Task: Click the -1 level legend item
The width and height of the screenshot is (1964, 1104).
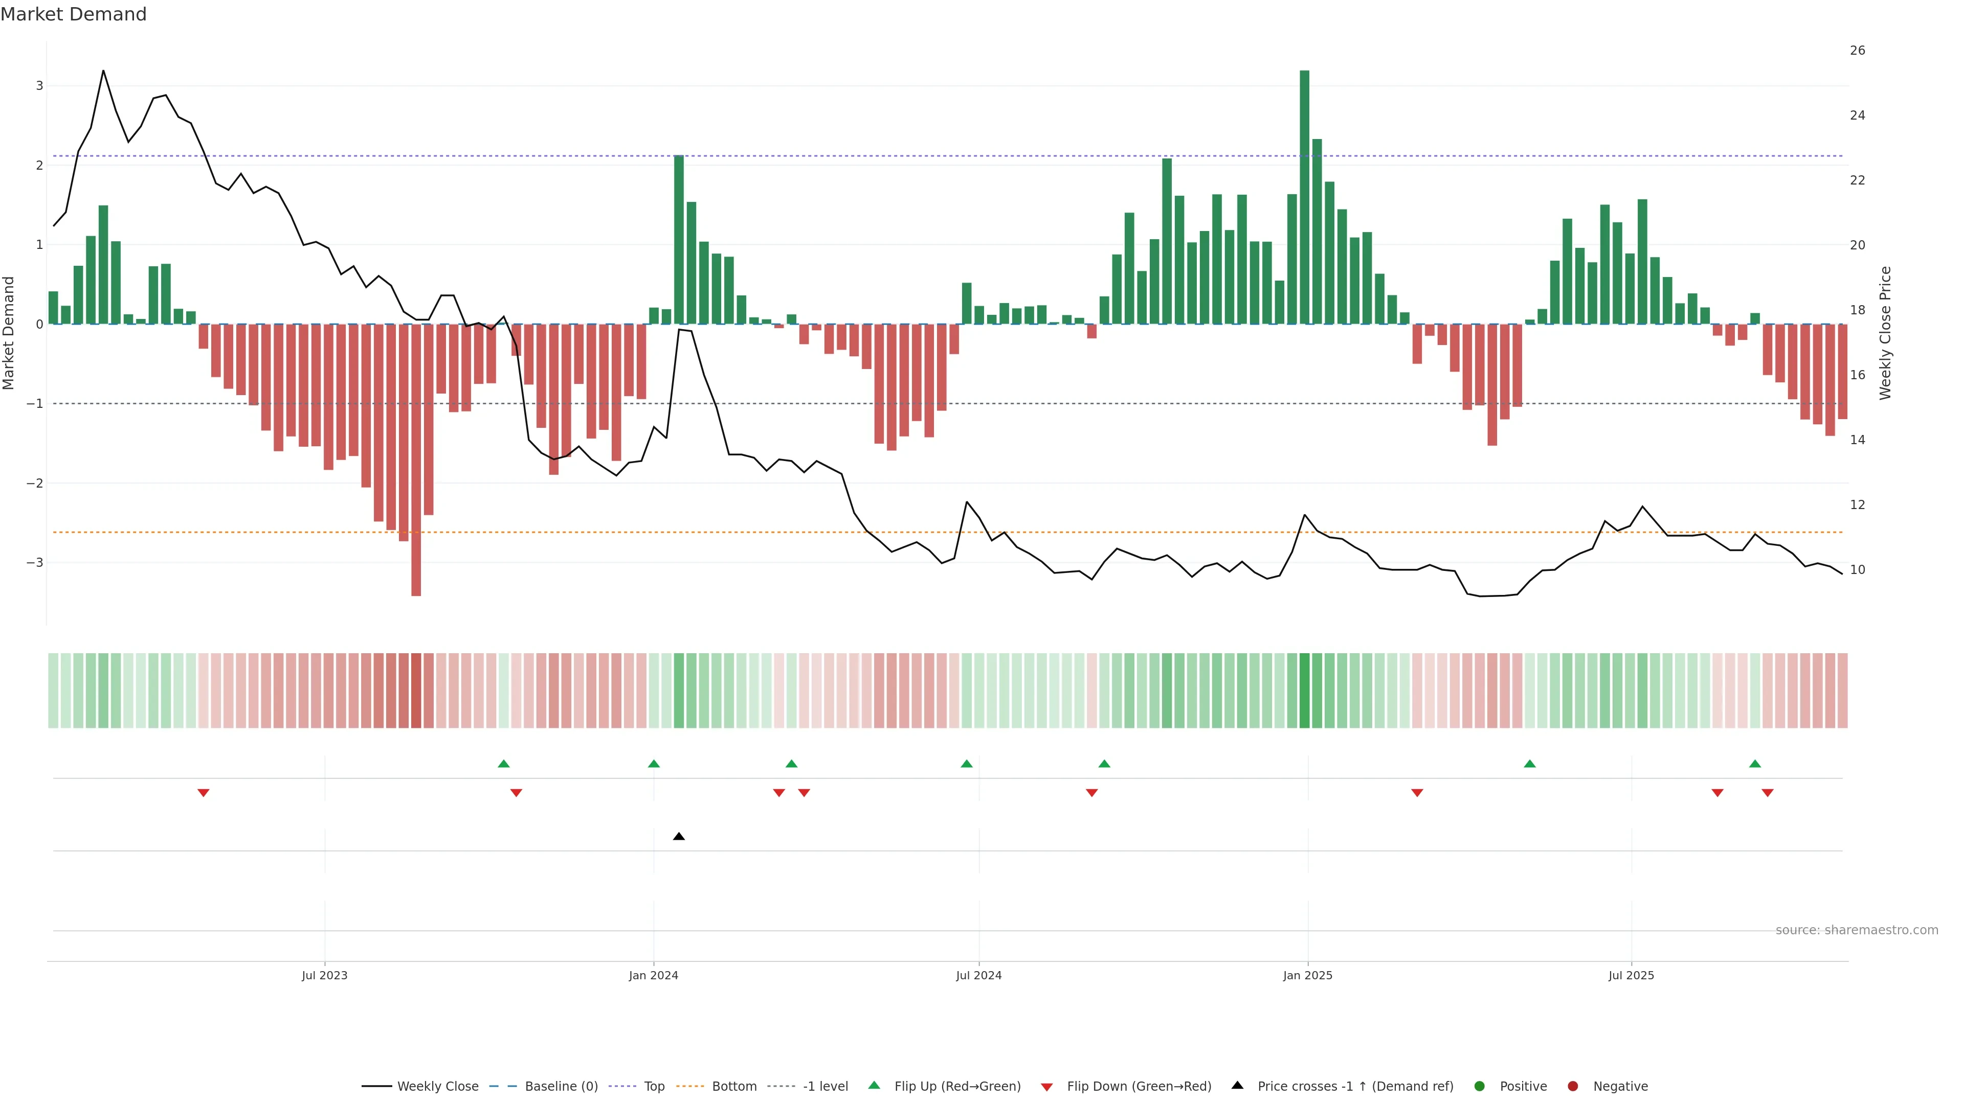Action: point(825,1087)
